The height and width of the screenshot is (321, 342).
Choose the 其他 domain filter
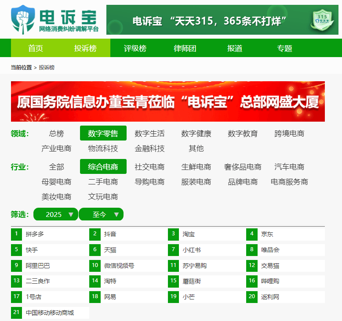click(196, 148)
